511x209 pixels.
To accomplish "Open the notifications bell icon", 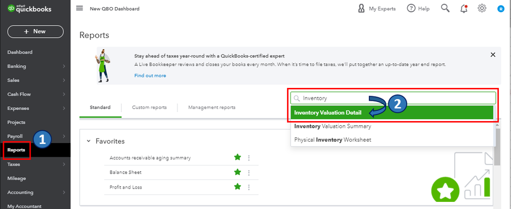I will pos(463,8).
